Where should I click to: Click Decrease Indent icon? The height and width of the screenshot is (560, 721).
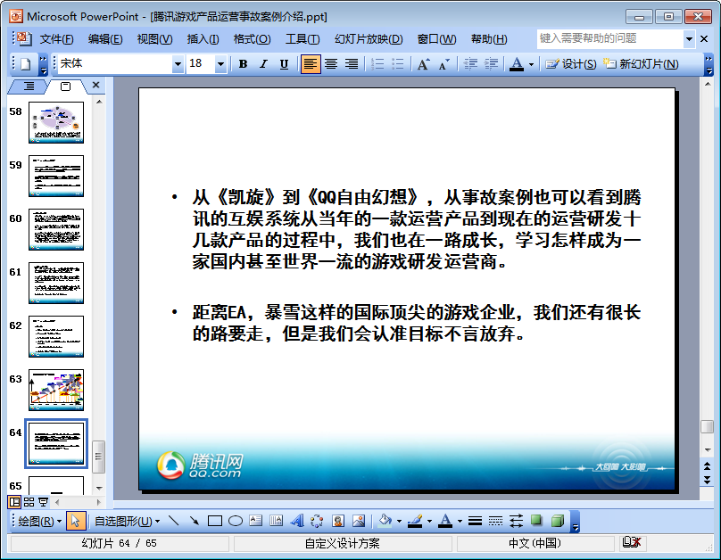pos(470,64)
